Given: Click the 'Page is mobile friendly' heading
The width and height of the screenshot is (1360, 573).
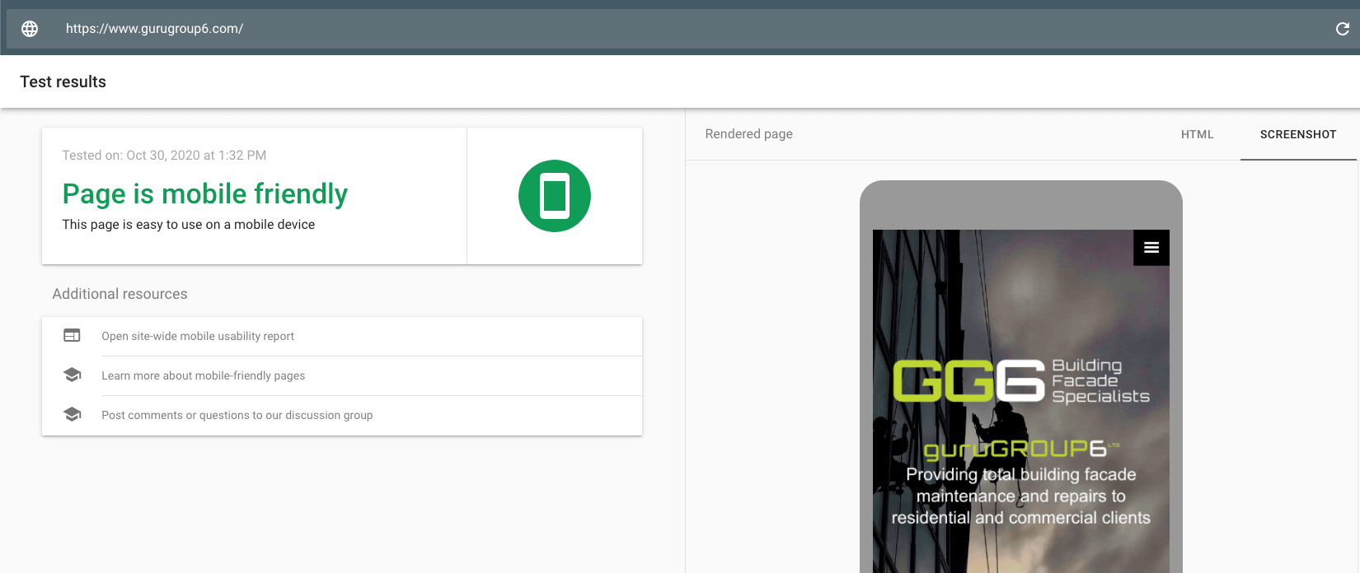Looking at the screenshot, I should pyautogui.click(x=204, y=193).
